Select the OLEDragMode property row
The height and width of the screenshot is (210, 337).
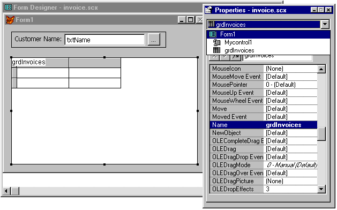pyautogui.click(x=263, y=165)
